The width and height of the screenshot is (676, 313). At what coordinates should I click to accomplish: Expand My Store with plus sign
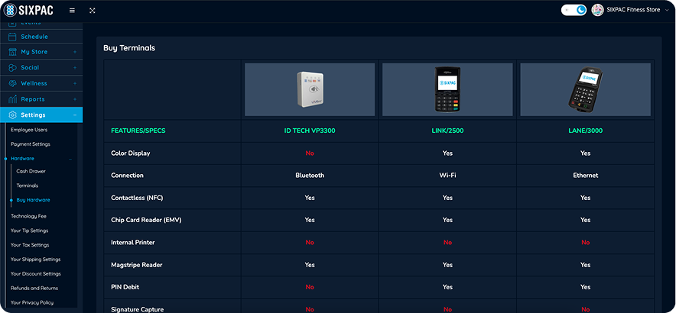[75, 52]
